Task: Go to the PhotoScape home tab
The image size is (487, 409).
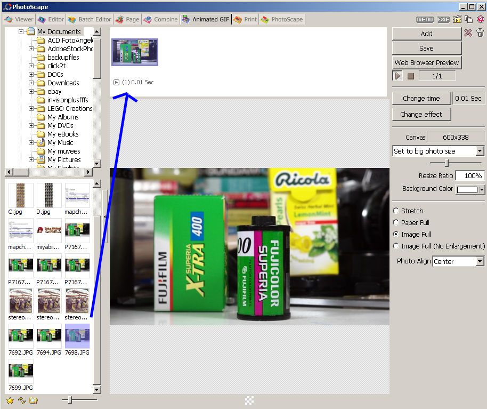Action: (282, 19)
